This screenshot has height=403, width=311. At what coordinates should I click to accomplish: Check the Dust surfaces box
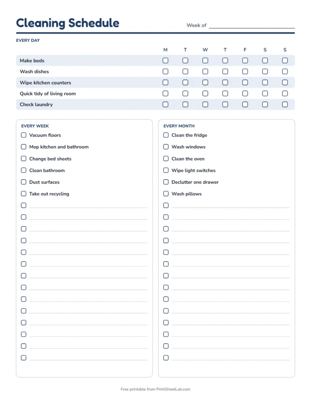click(23, 182)
